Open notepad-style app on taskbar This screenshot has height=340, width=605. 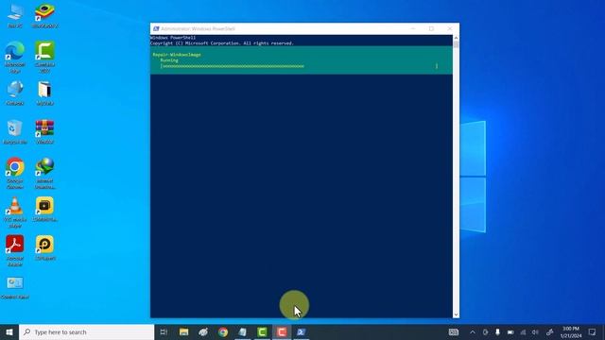(x=242, y=331)
